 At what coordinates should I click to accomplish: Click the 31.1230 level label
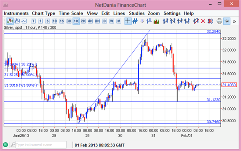coord(214,100)
